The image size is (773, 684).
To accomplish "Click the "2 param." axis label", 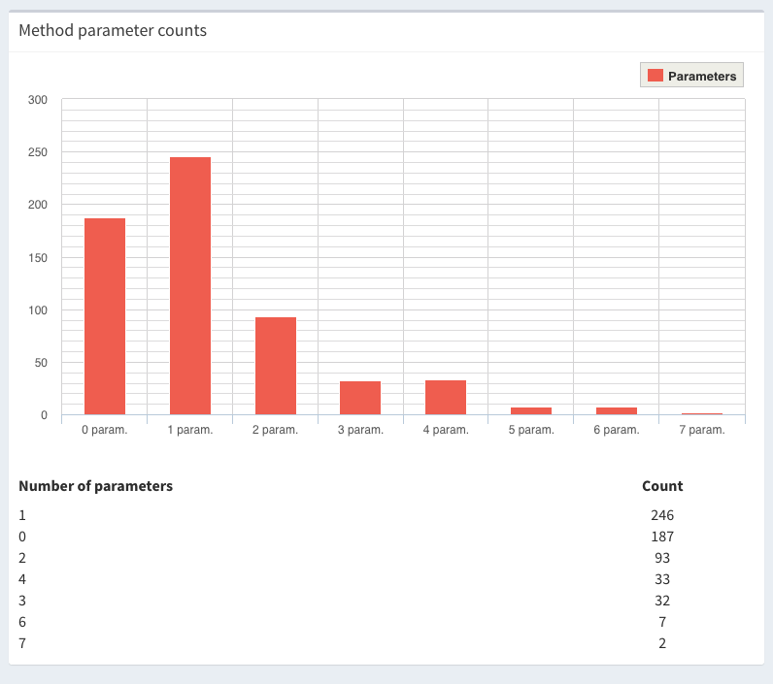I will [275, 430].
